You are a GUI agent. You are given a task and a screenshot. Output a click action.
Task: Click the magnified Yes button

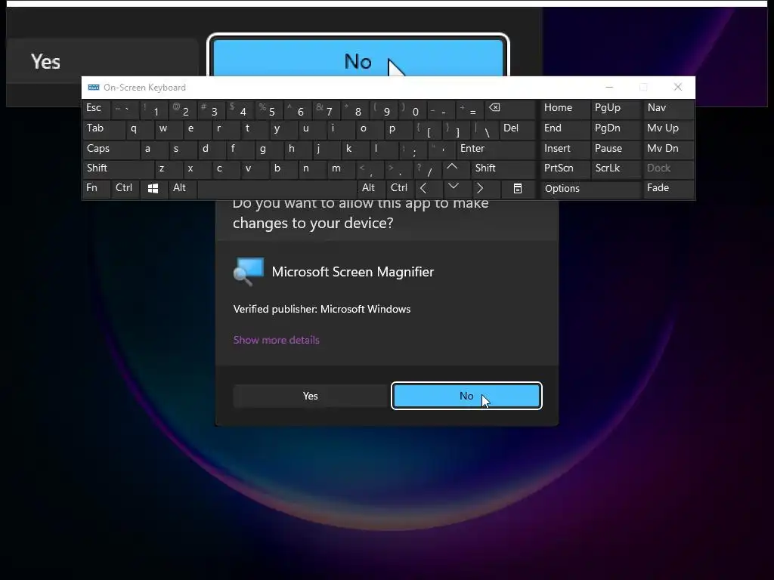point(102,61)
